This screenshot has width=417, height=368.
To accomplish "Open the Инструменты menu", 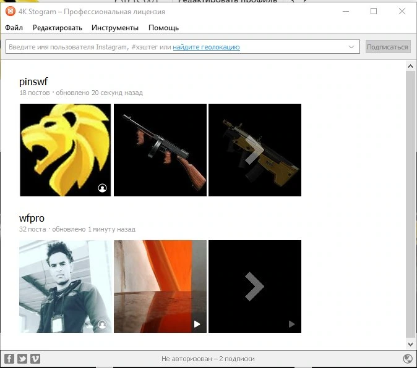I will click(115, 28).
